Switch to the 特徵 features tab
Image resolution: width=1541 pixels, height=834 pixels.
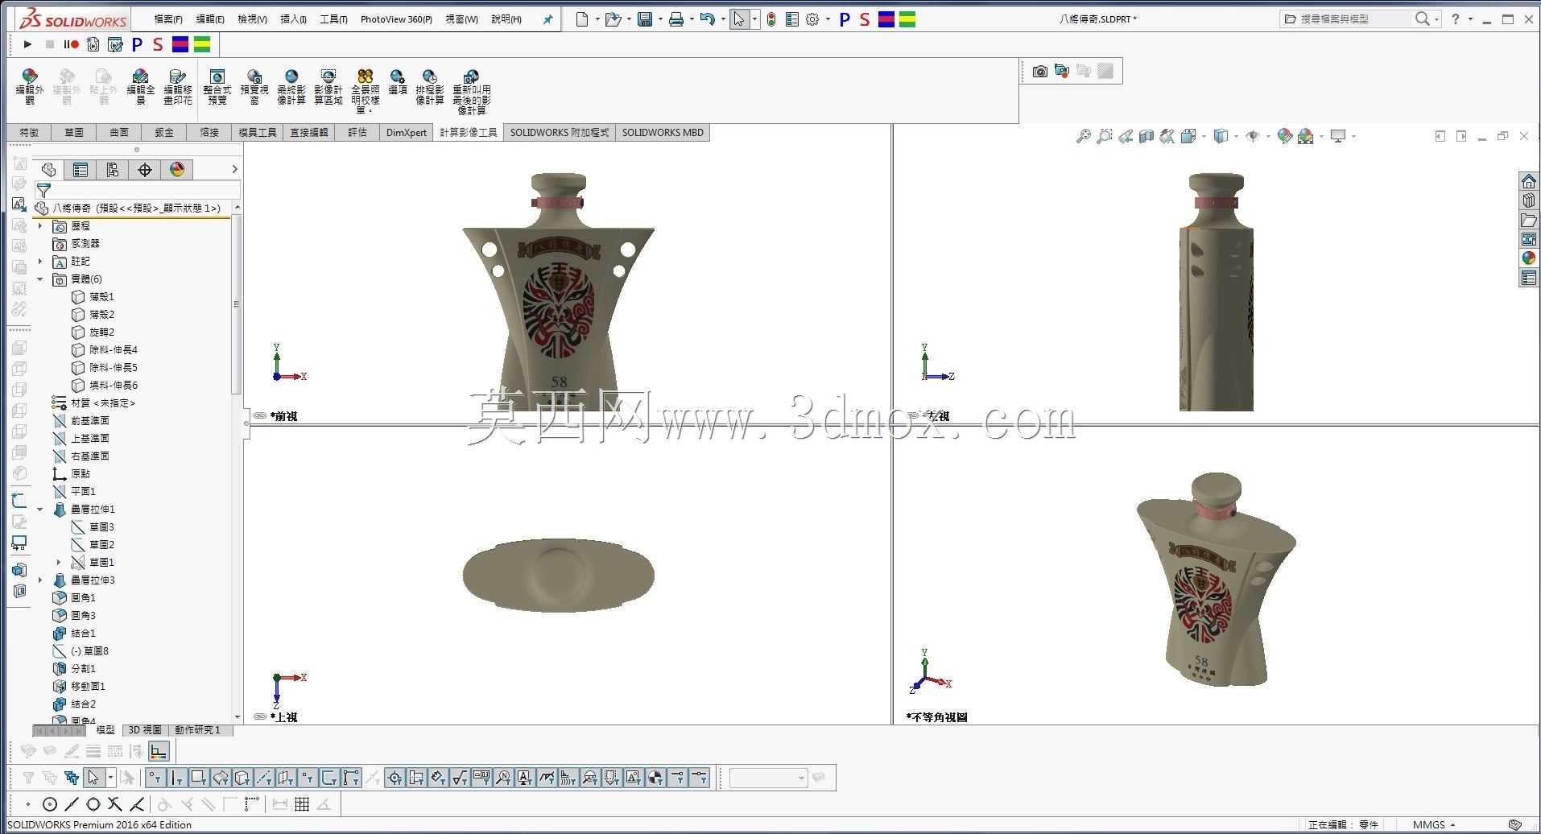click(29, 133)
